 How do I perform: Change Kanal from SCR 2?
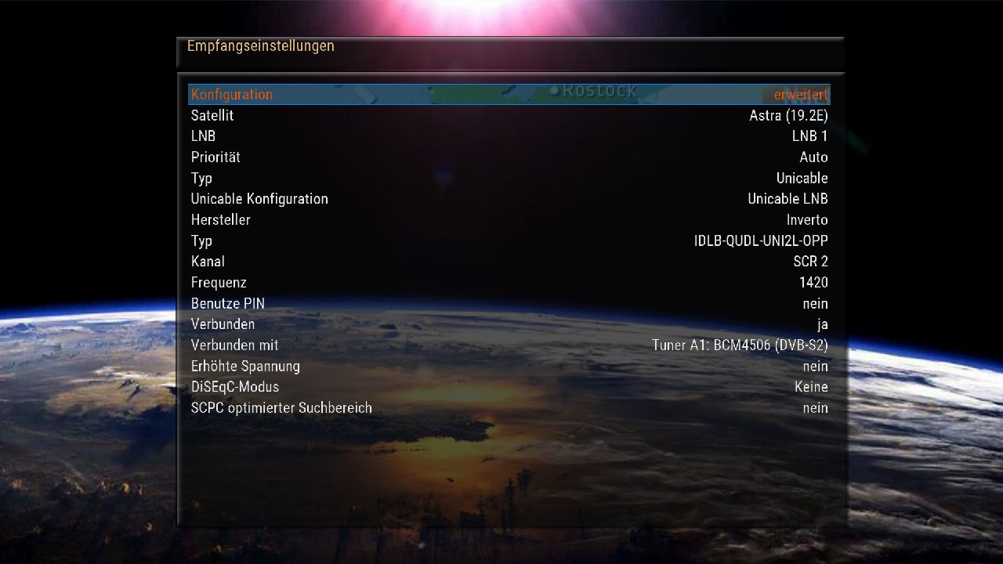(x=810, y=262)
